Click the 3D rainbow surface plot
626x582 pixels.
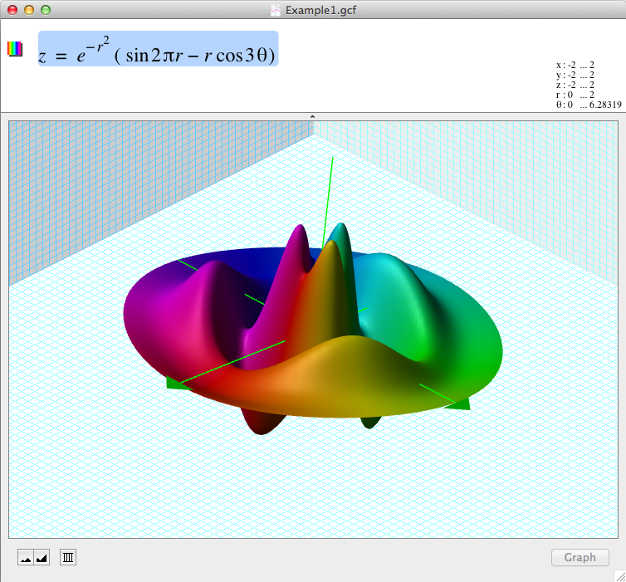(313, 330)
